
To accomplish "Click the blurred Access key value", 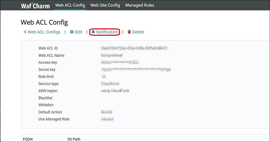I will (120, 63).
